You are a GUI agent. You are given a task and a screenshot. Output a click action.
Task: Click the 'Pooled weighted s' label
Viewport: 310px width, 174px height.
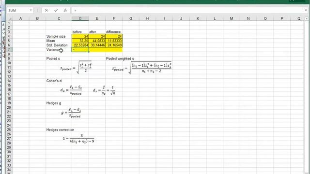click(x=120, y=58)
